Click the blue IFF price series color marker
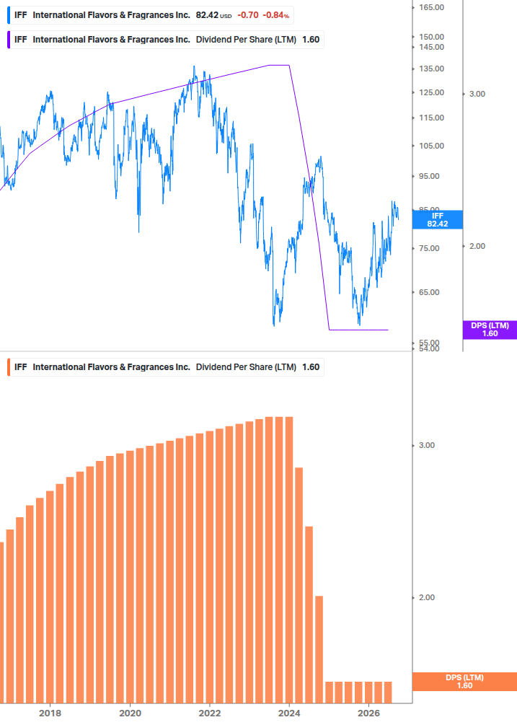517x725 pixels. [9, 15]
